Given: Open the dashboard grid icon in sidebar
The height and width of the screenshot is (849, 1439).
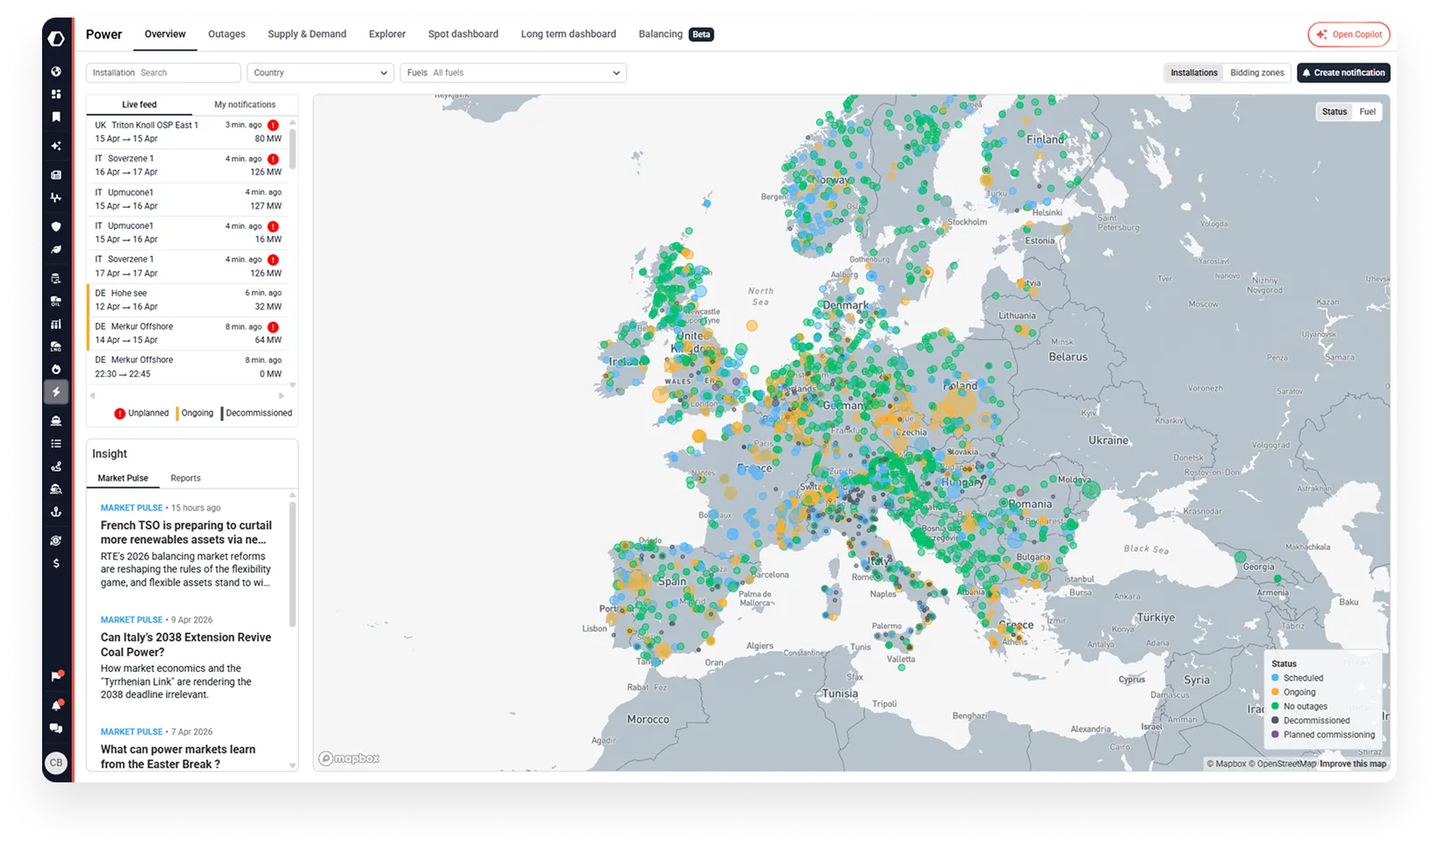Looking at the screenshot, I should (56, 94).
